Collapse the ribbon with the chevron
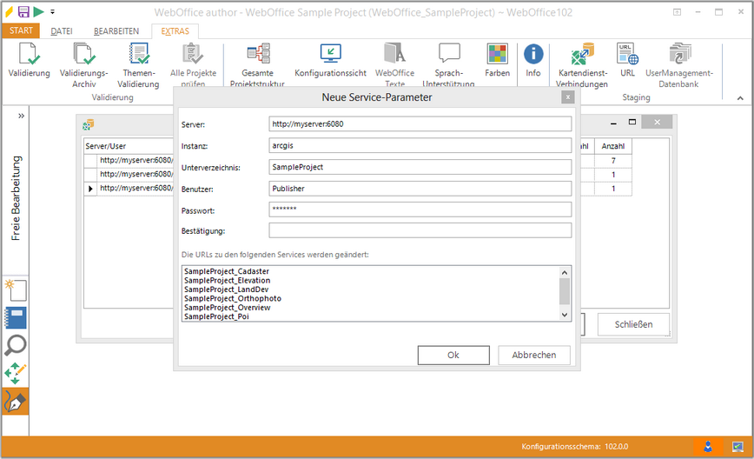This screenshot has width=754, height=459. 740,97
